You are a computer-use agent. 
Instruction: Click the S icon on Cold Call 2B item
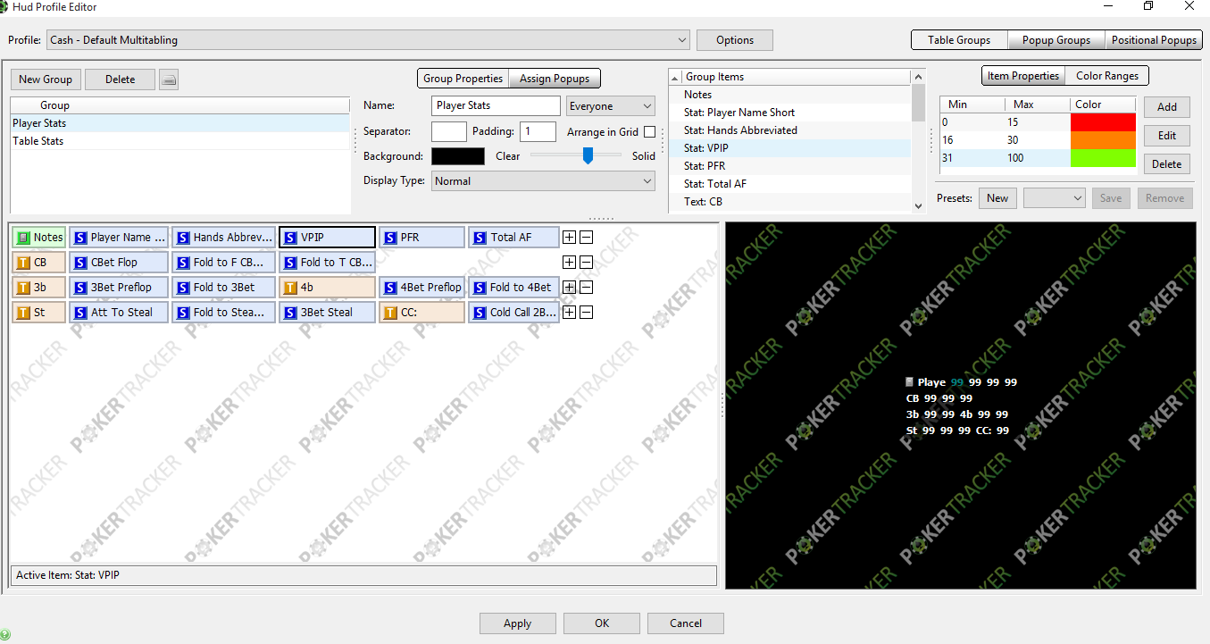[480, 313]
